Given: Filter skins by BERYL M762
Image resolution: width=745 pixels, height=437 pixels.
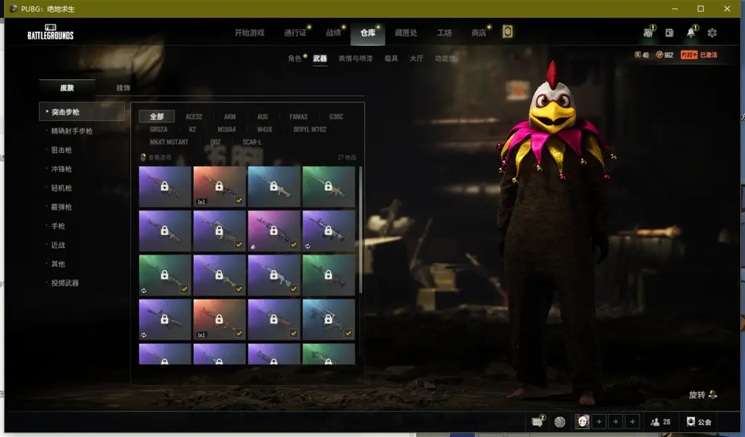Looking at the screenshot, I should [310, 129].
